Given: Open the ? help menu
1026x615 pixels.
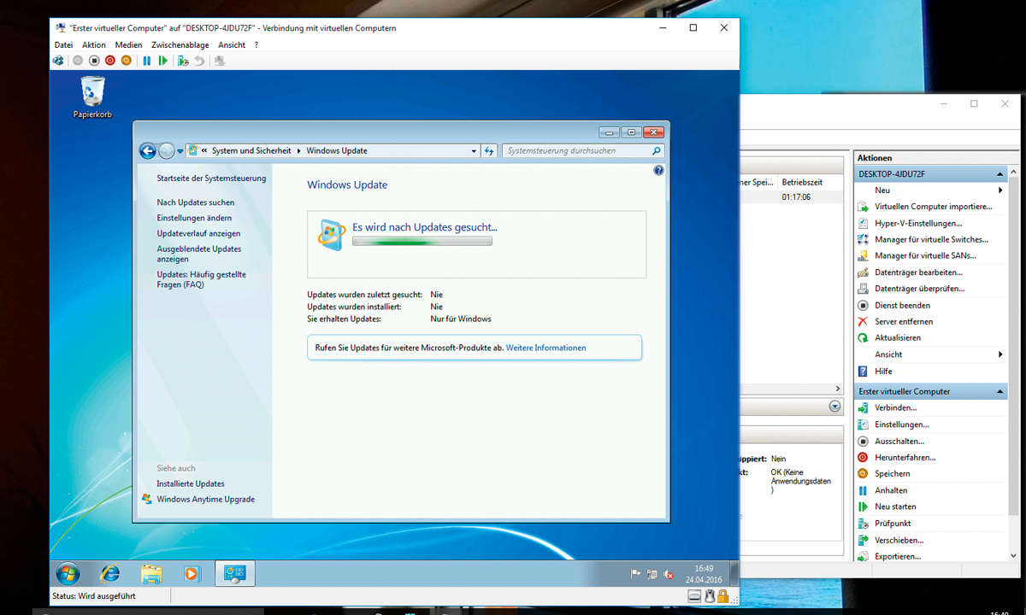Looking at the screenshot, I should (256, 44).
